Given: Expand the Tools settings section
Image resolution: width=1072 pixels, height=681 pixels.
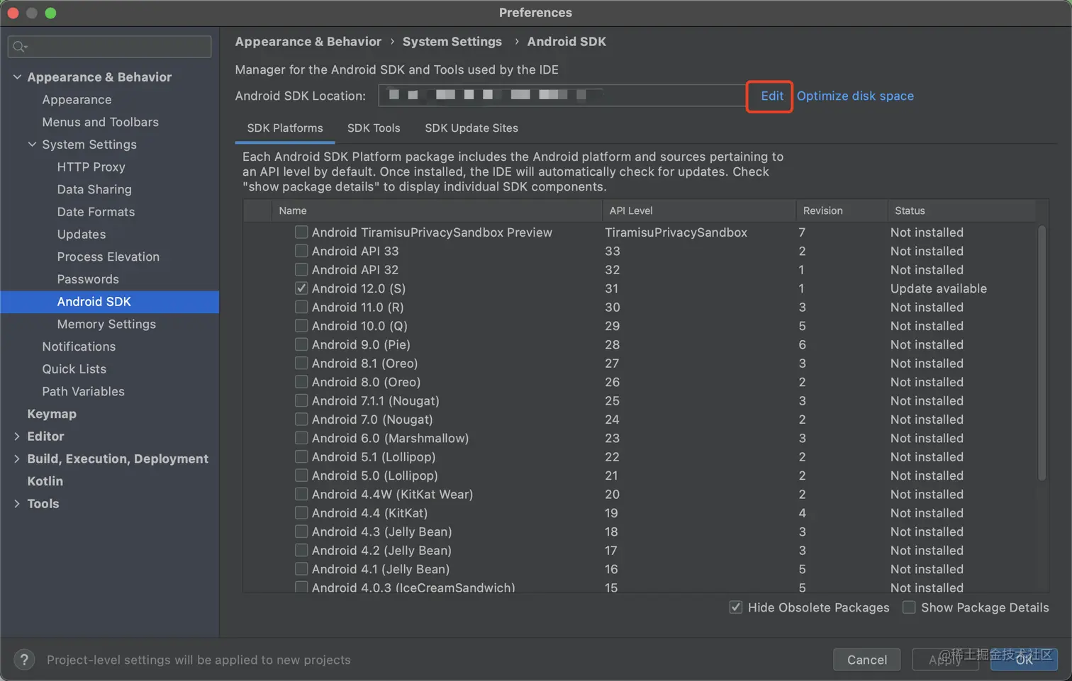Looking at the screenshot, I should (x=17, y=504).
